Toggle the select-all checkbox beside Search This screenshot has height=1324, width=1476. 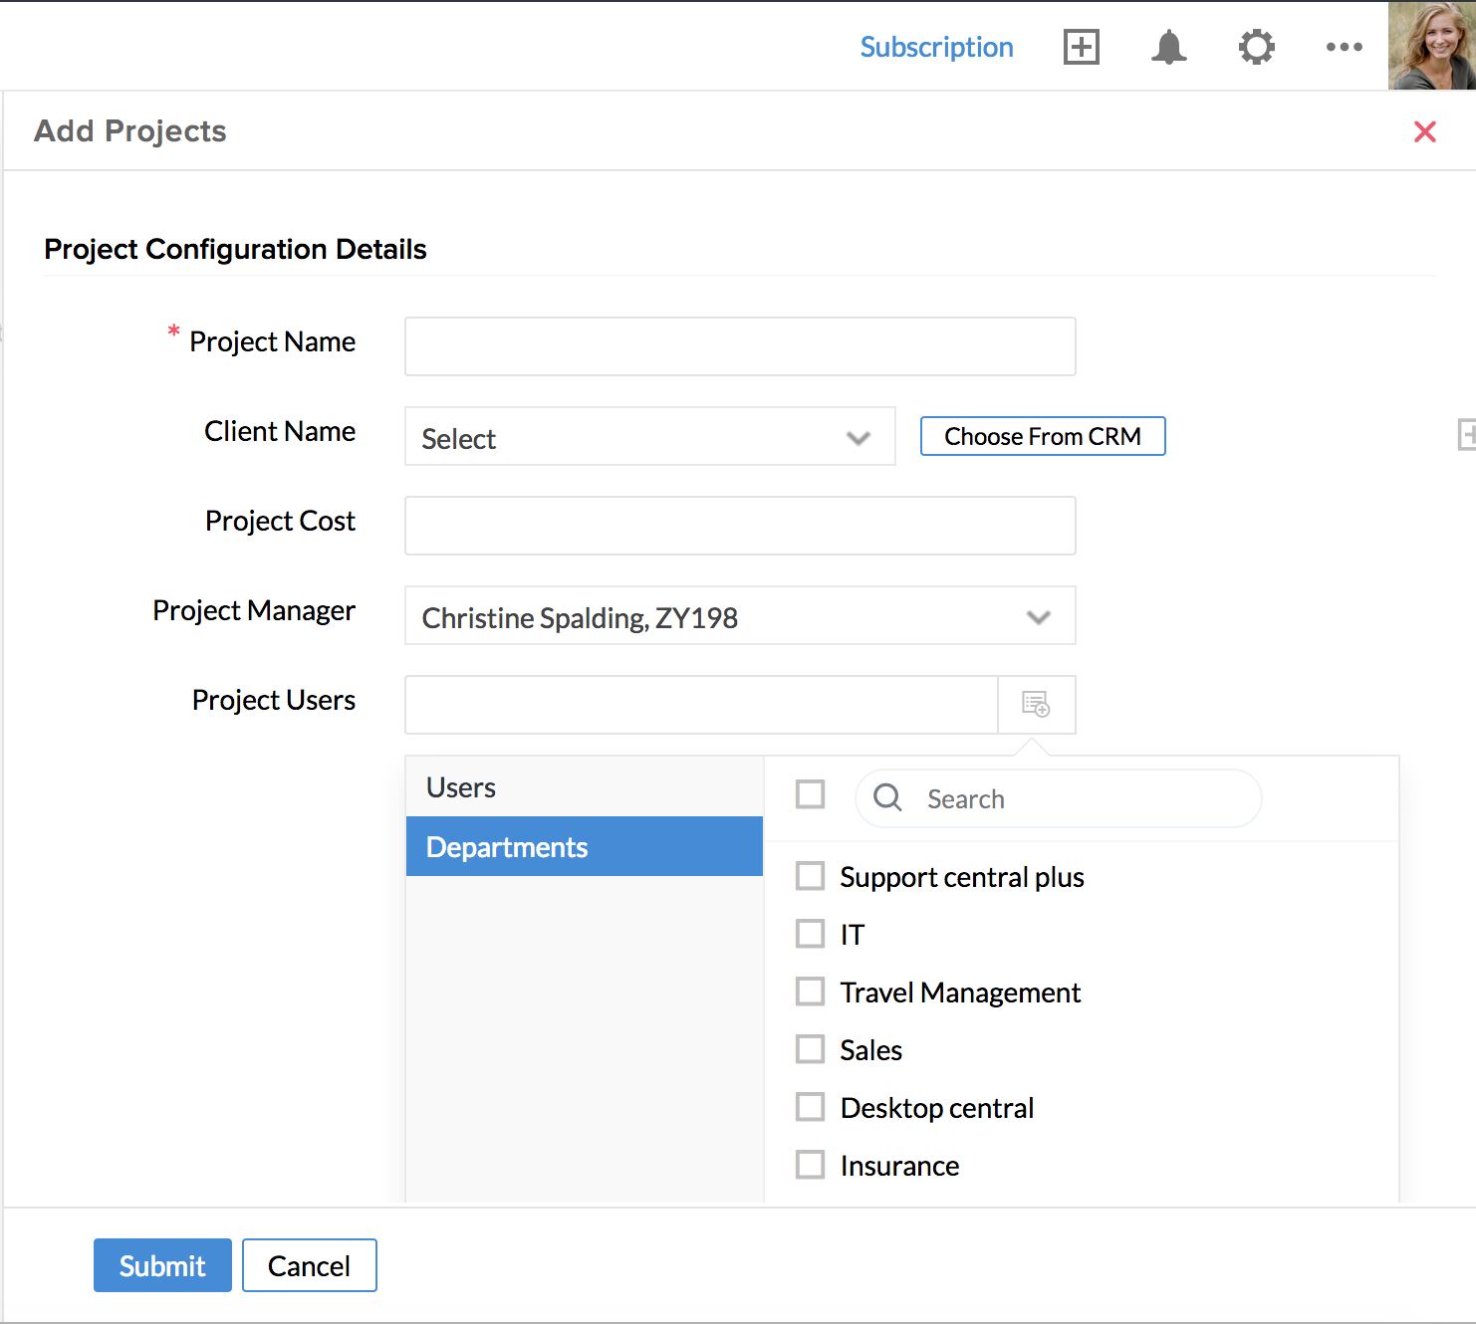810,794
